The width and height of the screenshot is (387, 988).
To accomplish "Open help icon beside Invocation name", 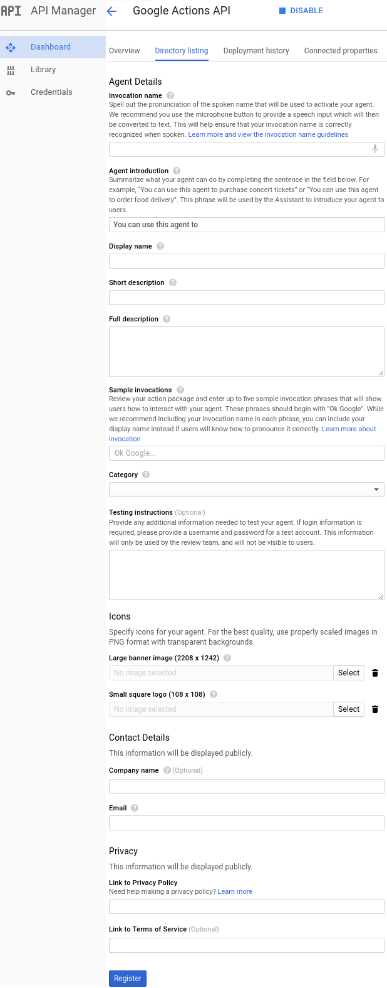I will 170,95.
